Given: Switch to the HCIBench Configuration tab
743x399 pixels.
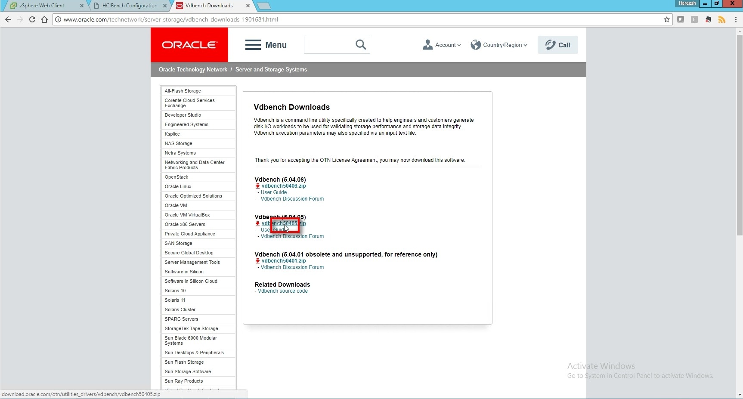Looking at the screenshot, I should pos(129,6).
